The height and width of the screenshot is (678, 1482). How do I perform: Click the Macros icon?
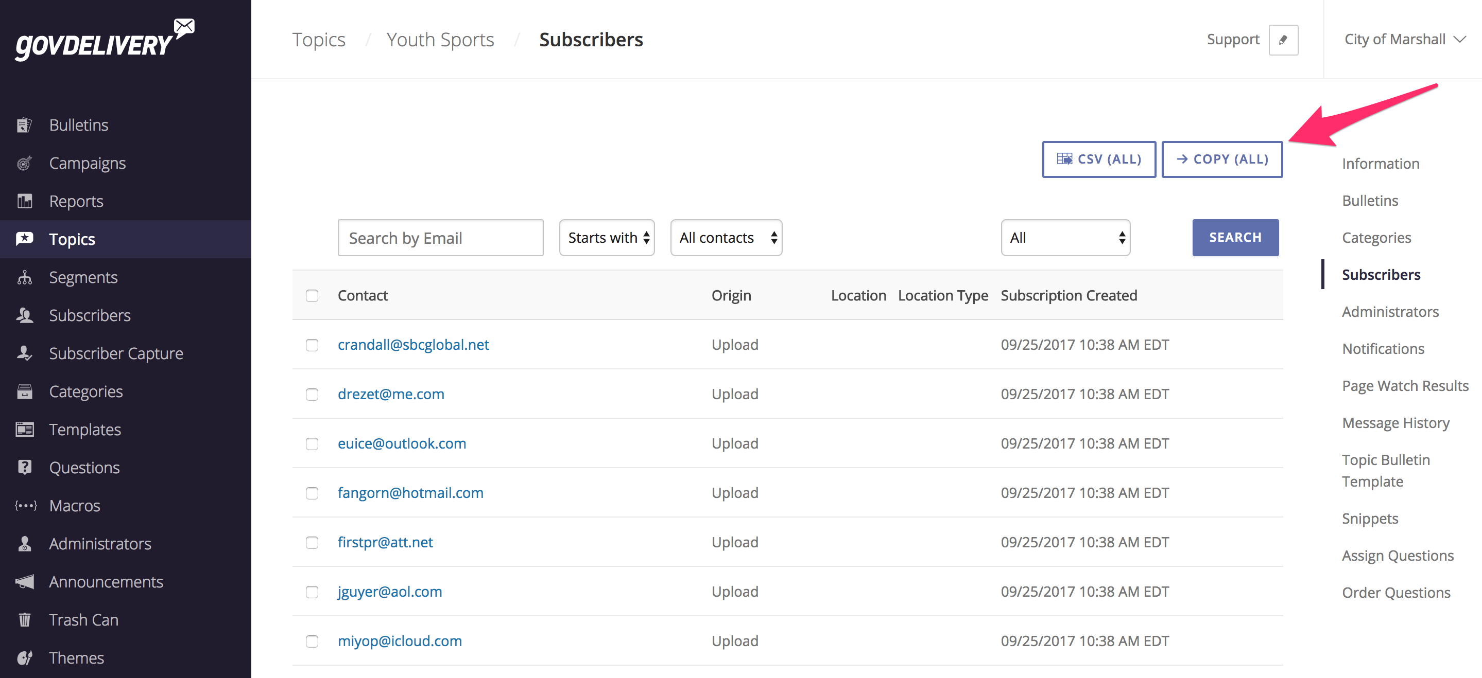[x=25, y=506]
